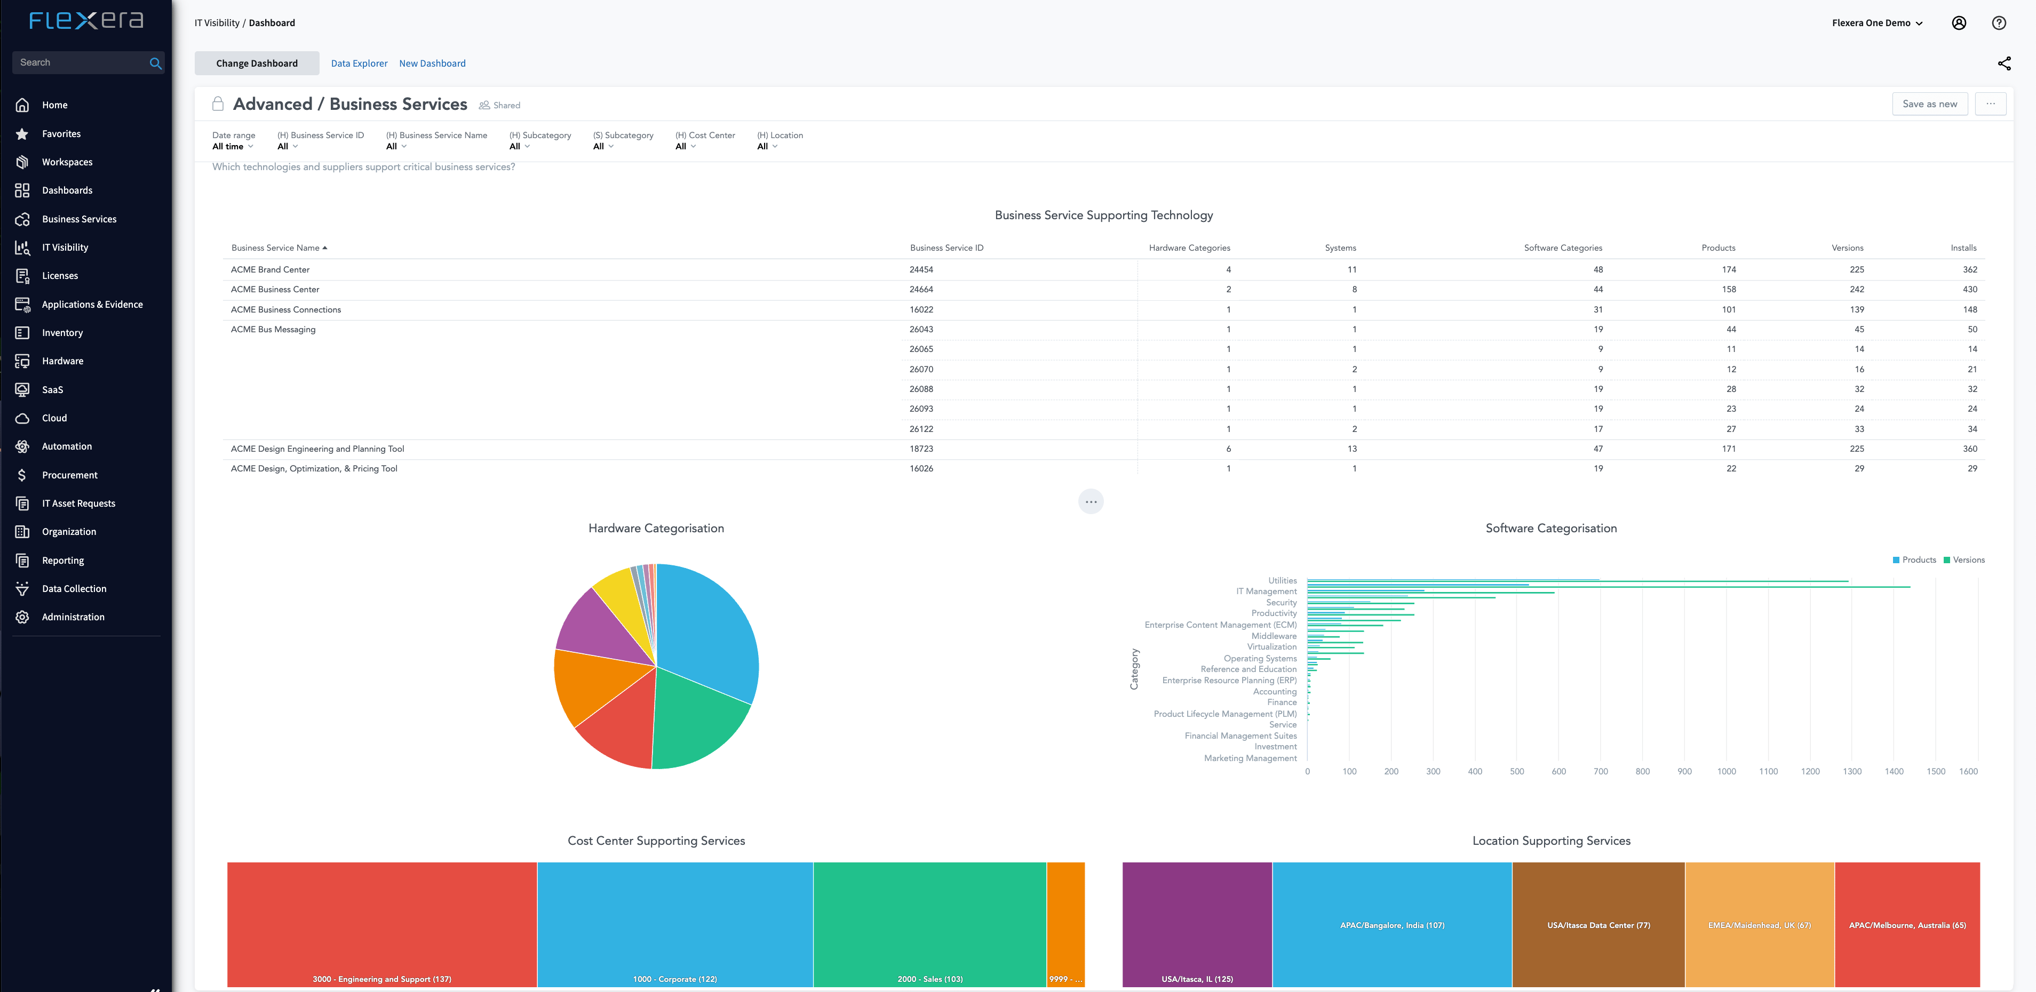
Task: Toggle the Products legend in Software Categorisation
Action: point(1913,560)
